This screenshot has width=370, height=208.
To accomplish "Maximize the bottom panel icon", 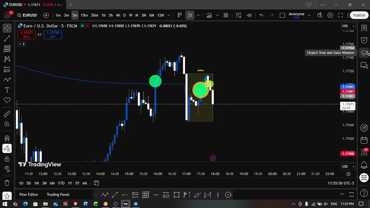I will click(351, 195).
